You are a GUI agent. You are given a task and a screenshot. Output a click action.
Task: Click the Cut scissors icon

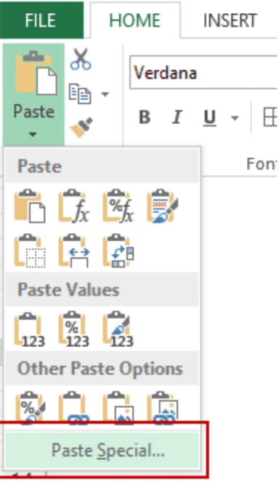[x=81, y=59]
